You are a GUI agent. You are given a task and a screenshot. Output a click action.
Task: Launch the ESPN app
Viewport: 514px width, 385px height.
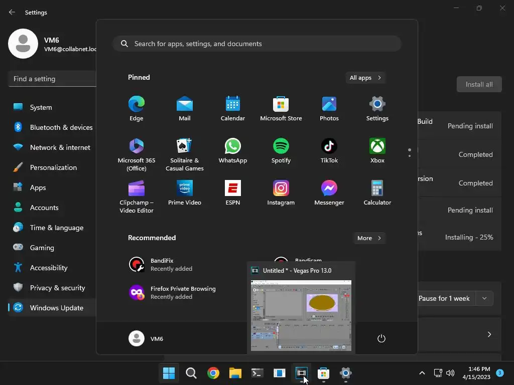(x=233, y=193)
